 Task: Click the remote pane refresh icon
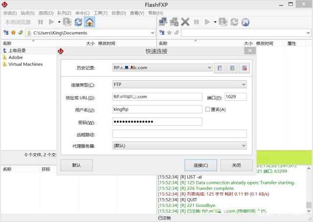click(x=234, y=22)
